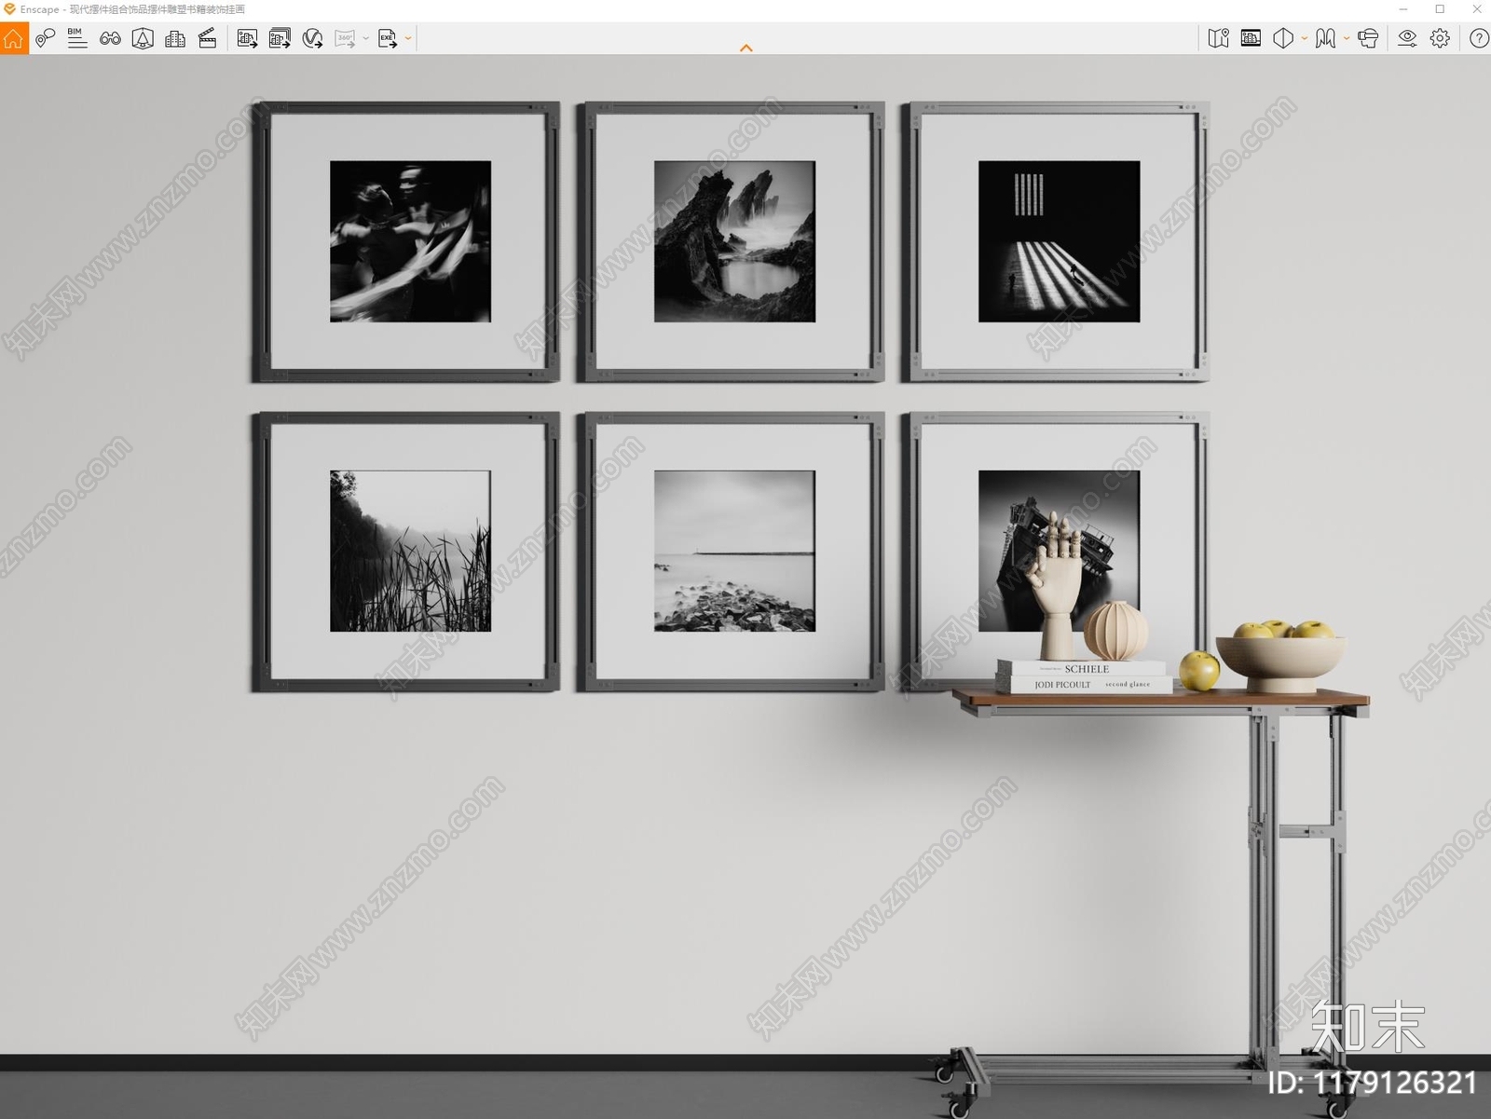Export video with the render-video icon
Viewport: 1491px width, 1119px height.
pos(312,38)
